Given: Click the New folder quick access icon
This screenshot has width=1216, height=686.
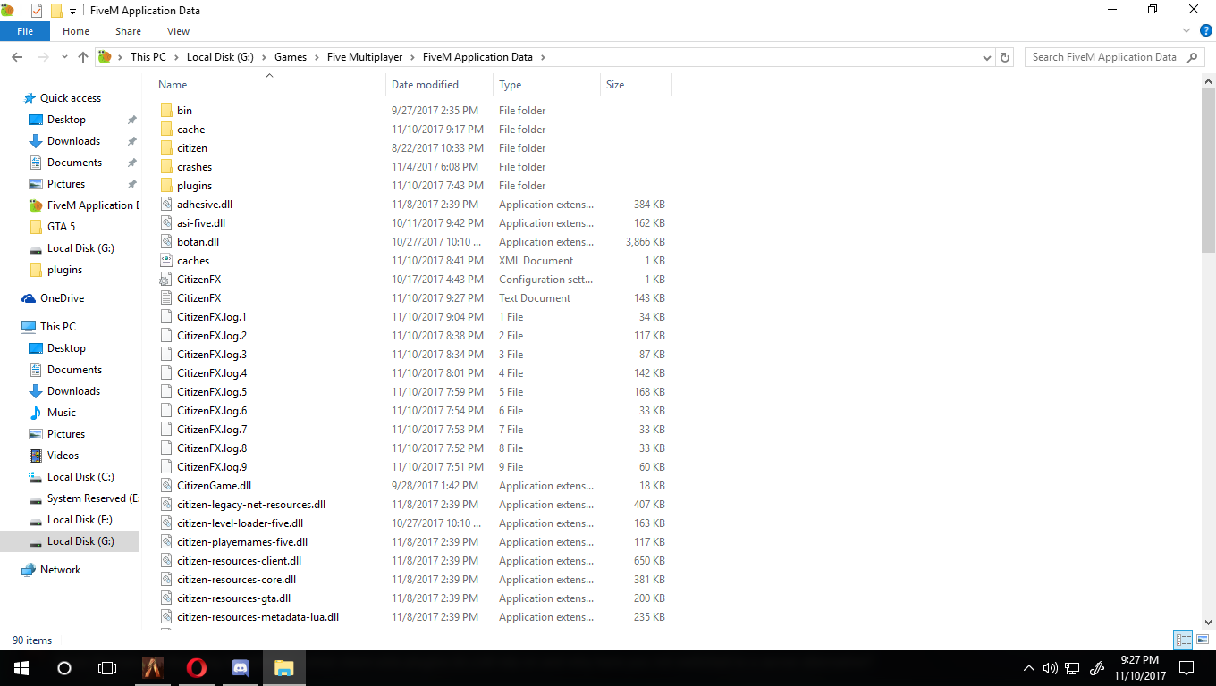Looking at the screenshot, I should click(x=56, y=11).
